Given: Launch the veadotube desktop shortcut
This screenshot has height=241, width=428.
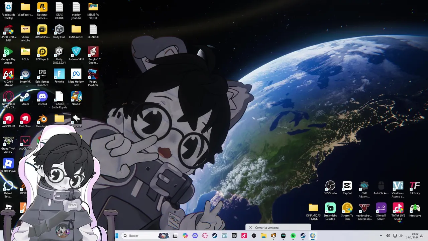Looking at the screenshot, I should pyautogui.click(x=364, y=212).
